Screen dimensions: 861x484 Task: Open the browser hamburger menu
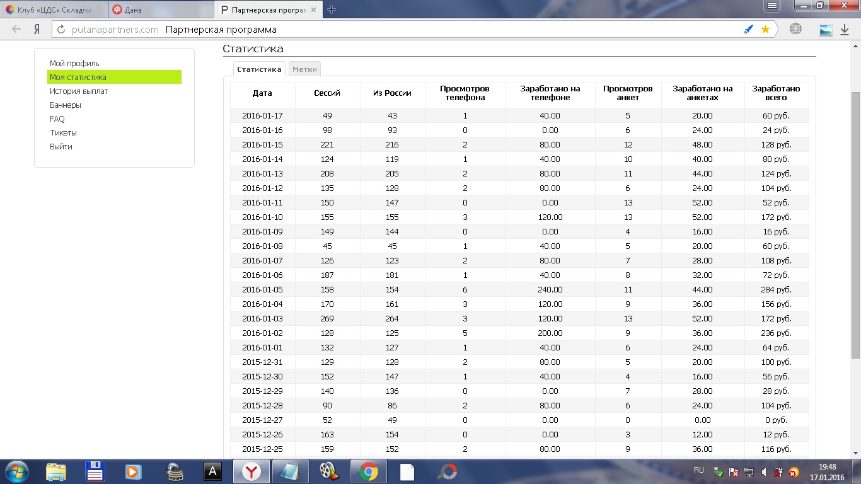[x=772, y=6]
